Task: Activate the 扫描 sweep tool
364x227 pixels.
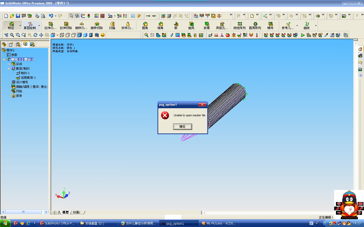Action: pyautogui.click(x=112, y=26)
